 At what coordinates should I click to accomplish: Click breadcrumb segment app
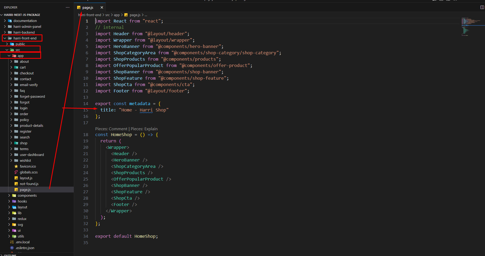click(x=117, y=15)
